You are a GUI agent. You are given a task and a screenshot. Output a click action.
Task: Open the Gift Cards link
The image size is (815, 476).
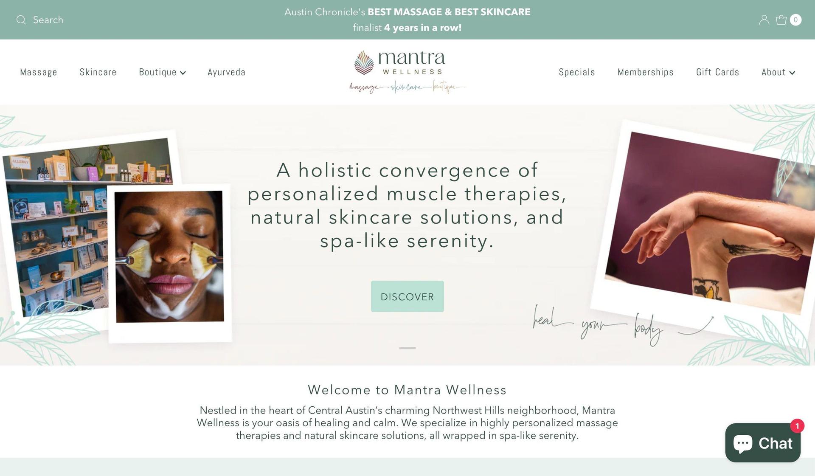tap(718, 73)
